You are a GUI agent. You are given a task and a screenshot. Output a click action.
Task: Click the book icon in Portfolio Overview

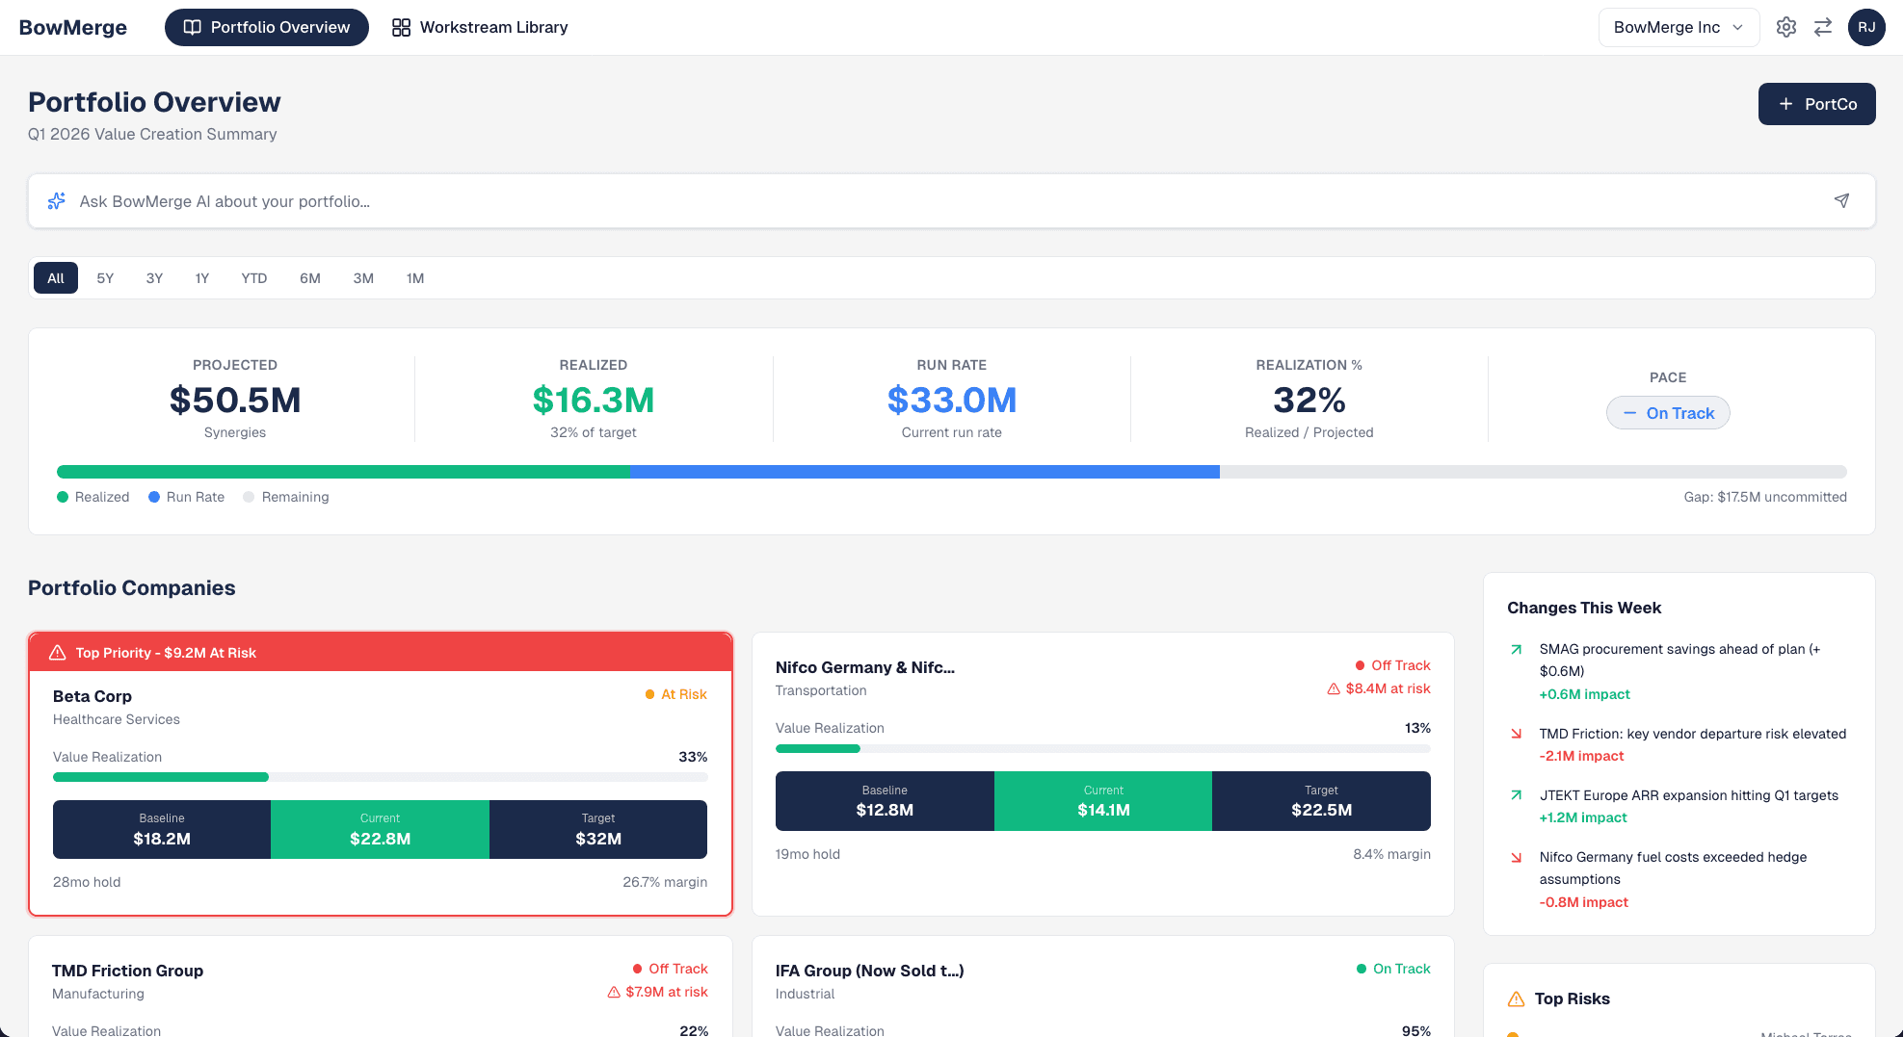tap(192, 27)
